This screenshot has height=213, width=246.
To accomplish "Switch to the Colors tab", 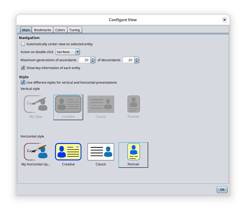I will coord(60,30).
